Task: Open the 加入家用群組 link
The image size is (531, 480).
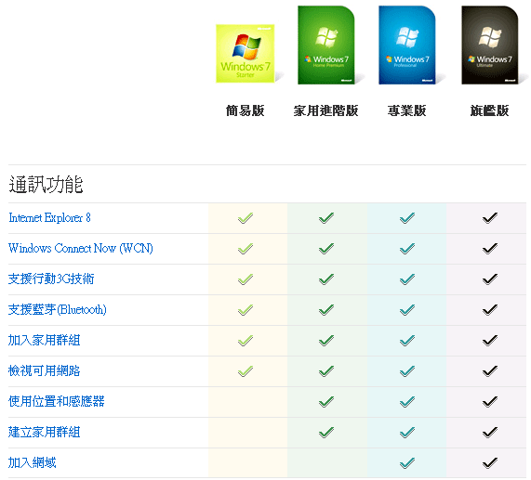Action: (x=45, y=341)
